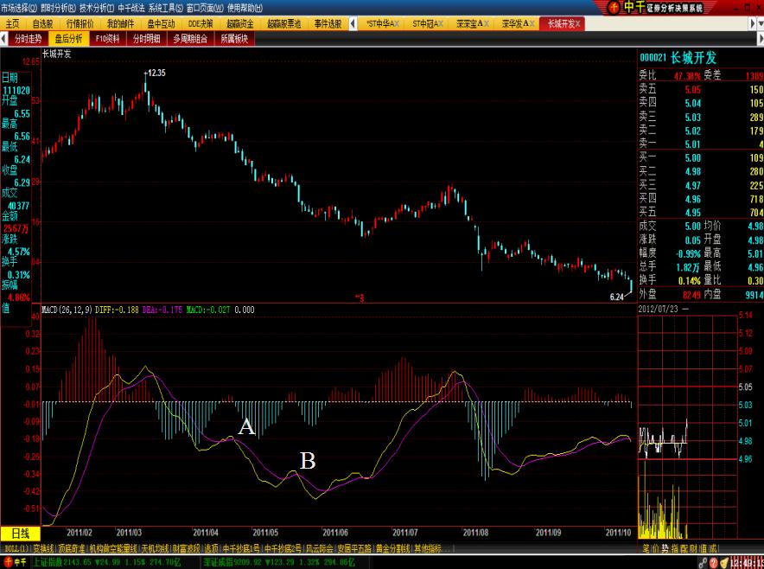Click the 12.35 peak price marker

pyautogui.click(x=156, y=74)
